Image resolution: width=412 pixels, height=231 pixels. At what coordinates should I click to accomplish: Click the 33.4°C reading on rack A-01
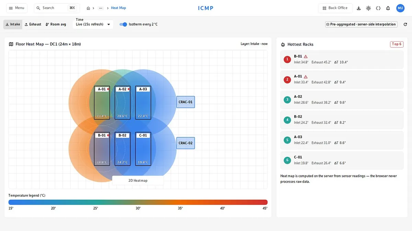click(x=102, y=116)
